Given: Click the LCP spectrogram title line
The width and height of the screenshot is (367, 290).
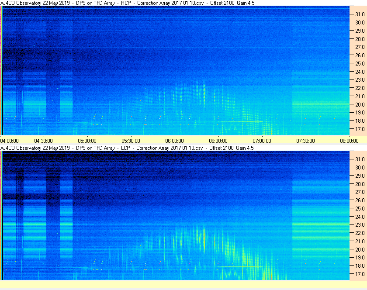Looking at the screenshot, I should [127, 148].
